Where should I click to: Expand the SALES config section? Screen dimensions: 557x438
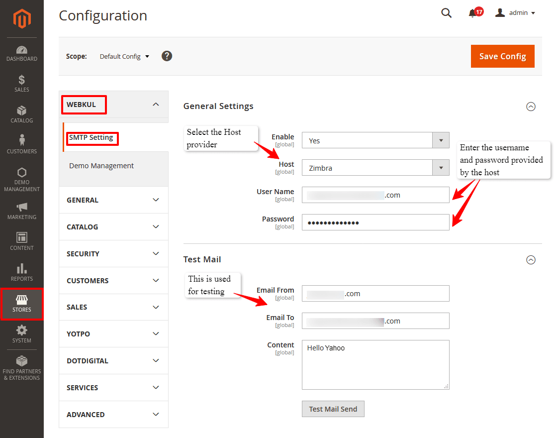point(113,307)
